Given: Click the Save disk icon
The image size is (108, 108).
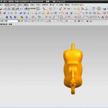Looking at the screenshot, I should coord(1,9).
